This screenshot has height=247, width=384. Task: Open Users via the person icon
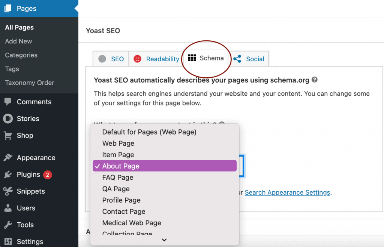click(8, 208)
